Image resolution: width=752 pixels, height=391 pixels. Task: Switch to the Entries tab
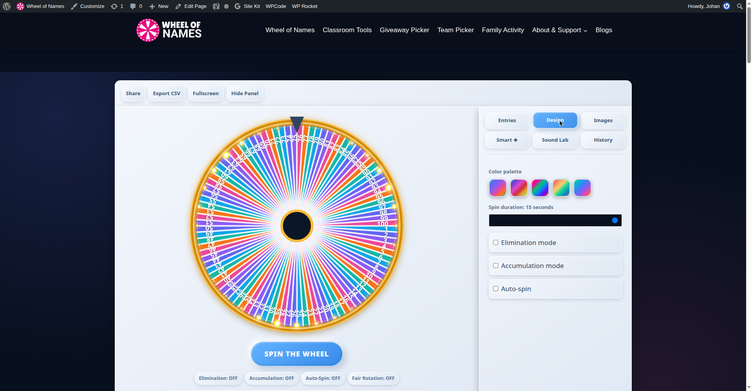507,121
